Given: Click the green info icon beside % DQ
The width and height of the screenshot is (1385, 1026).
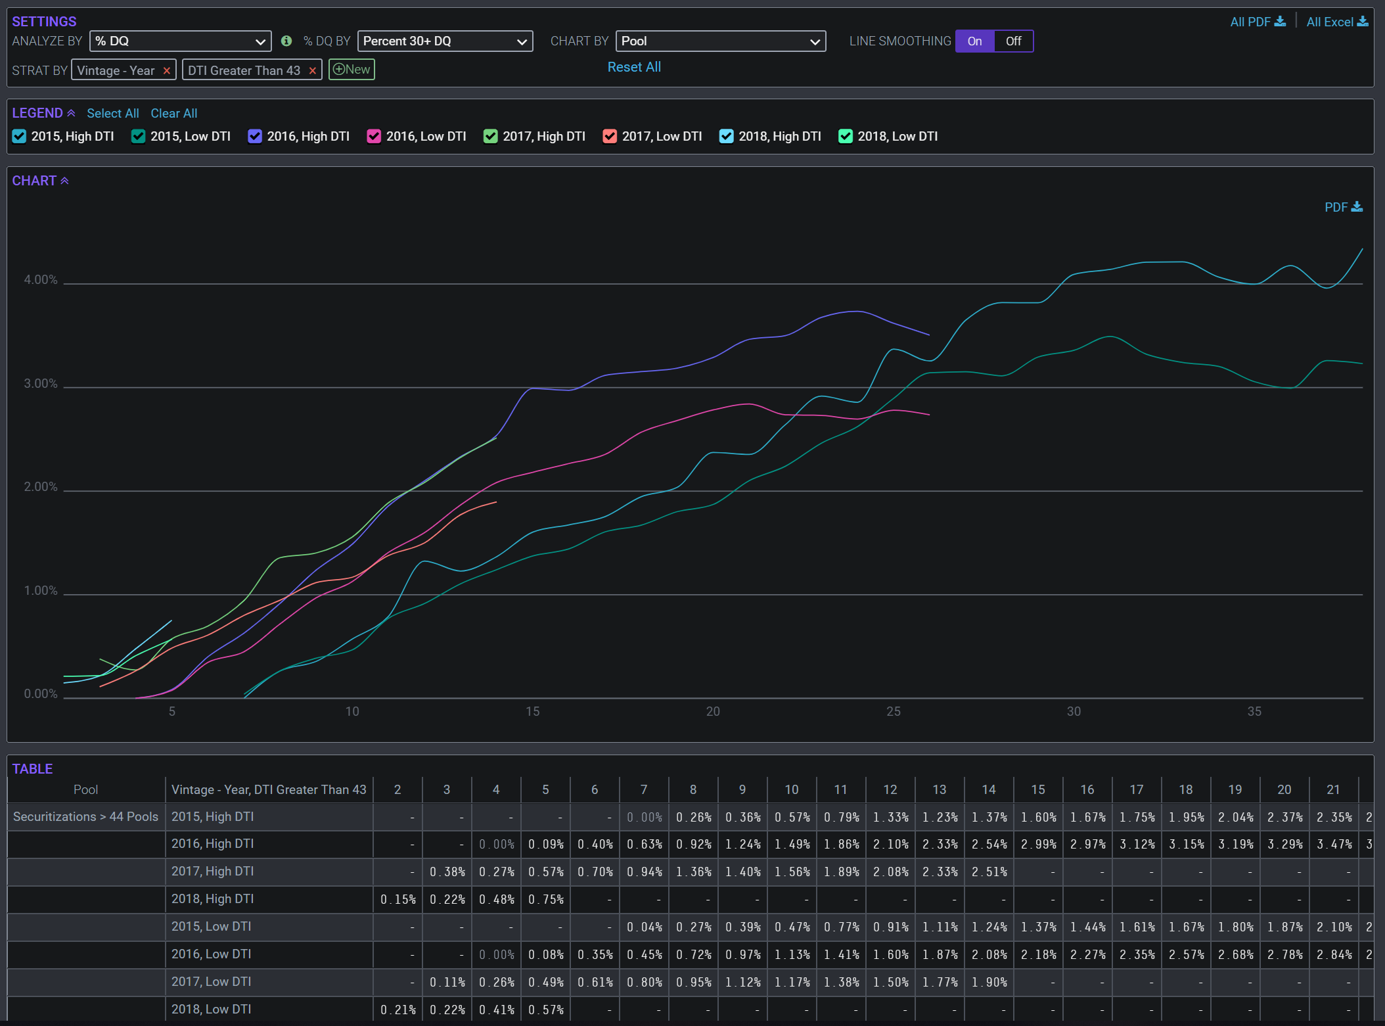Looking at the screenshot, I should point(286,41).
